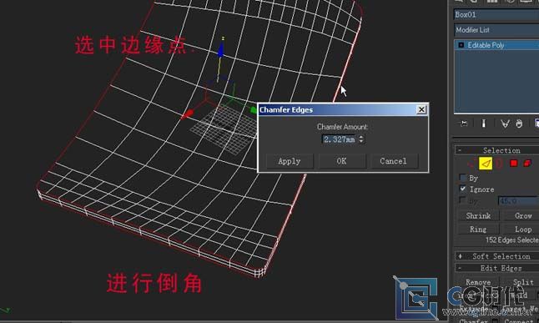This screenshot has width=539, height=323.
Task: Click the Pin Stack icon
Action: click(x=463, y=124)
